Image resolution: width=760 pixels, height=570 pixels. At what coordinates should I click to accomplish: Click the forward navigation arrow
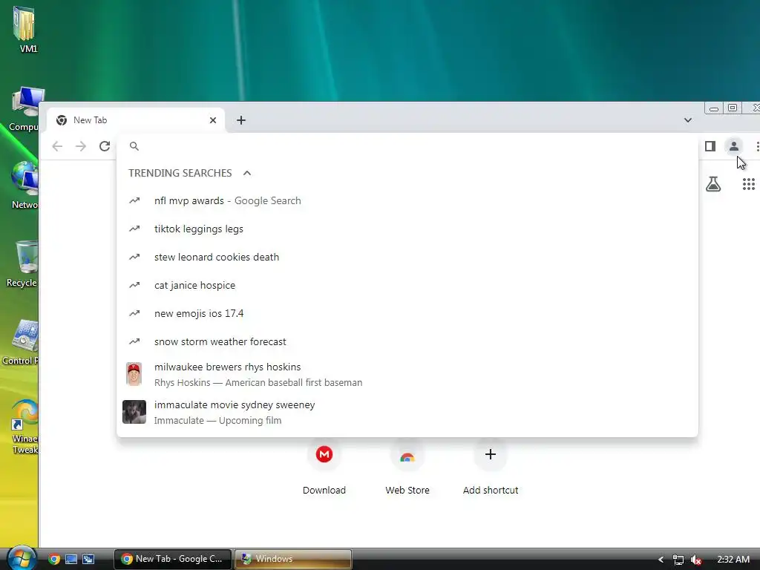pyautogui.click(x=80, y=146)
